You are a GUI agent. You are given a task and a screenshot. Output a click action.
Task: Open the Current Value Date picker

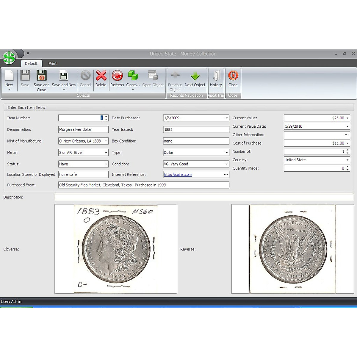click(x=347, y=126)
